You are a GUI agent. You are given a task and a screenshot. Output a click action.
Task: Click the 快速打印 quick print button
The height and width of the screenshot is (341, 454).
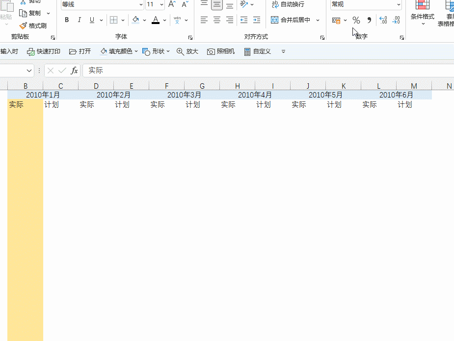tap(43, 51)
